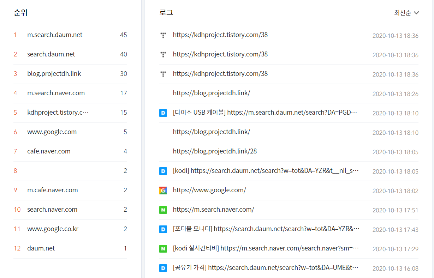Click the timestamp 2020-10-13 18:02
The image size is (434, 278).
(396, 191)
